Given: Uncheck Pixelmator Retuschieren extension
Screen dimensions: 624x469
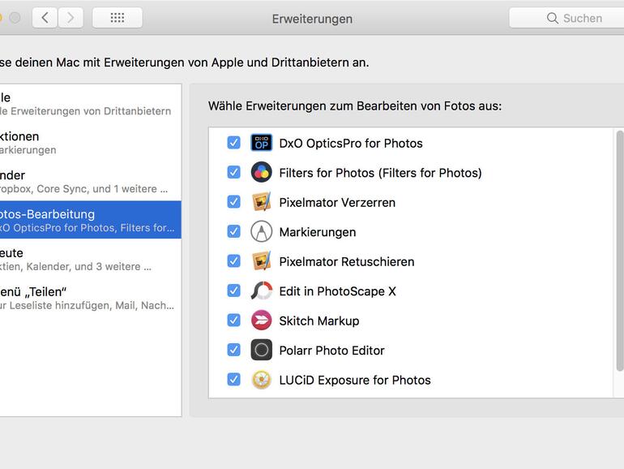Looking at the screenshot, I should click(233, 261).
